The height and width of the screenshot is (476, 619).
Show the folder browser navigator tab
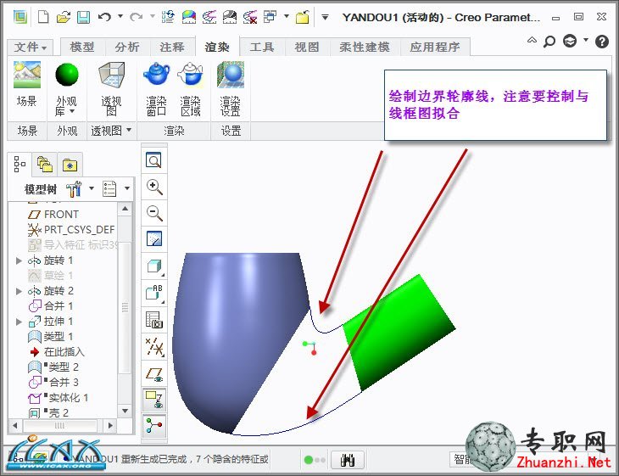[x=45, y=164]
